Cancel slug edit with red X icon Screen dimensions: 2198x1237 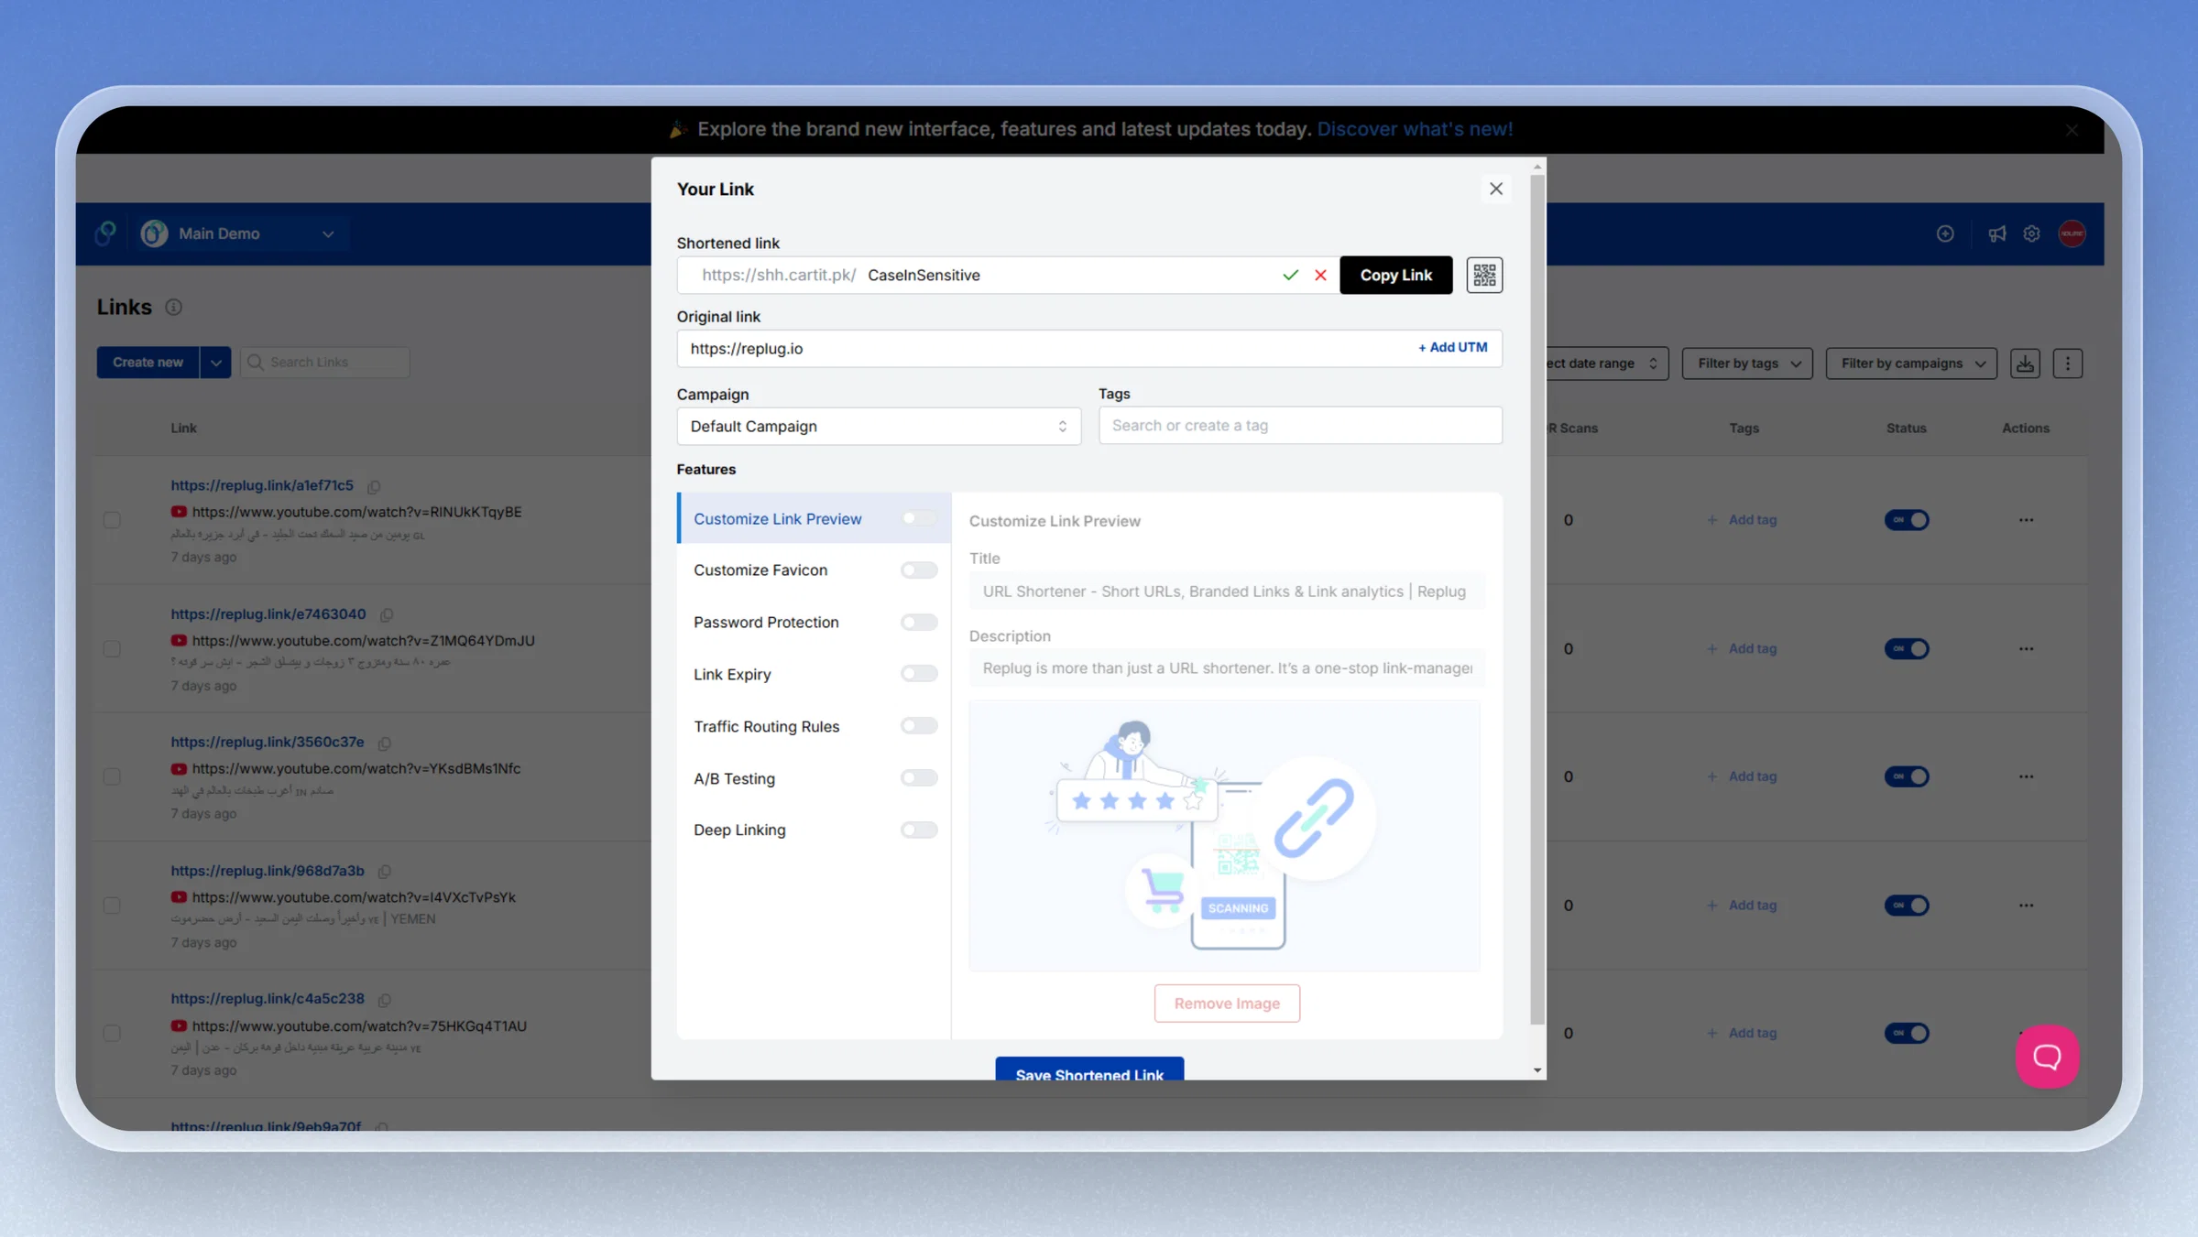[1320, 275]
